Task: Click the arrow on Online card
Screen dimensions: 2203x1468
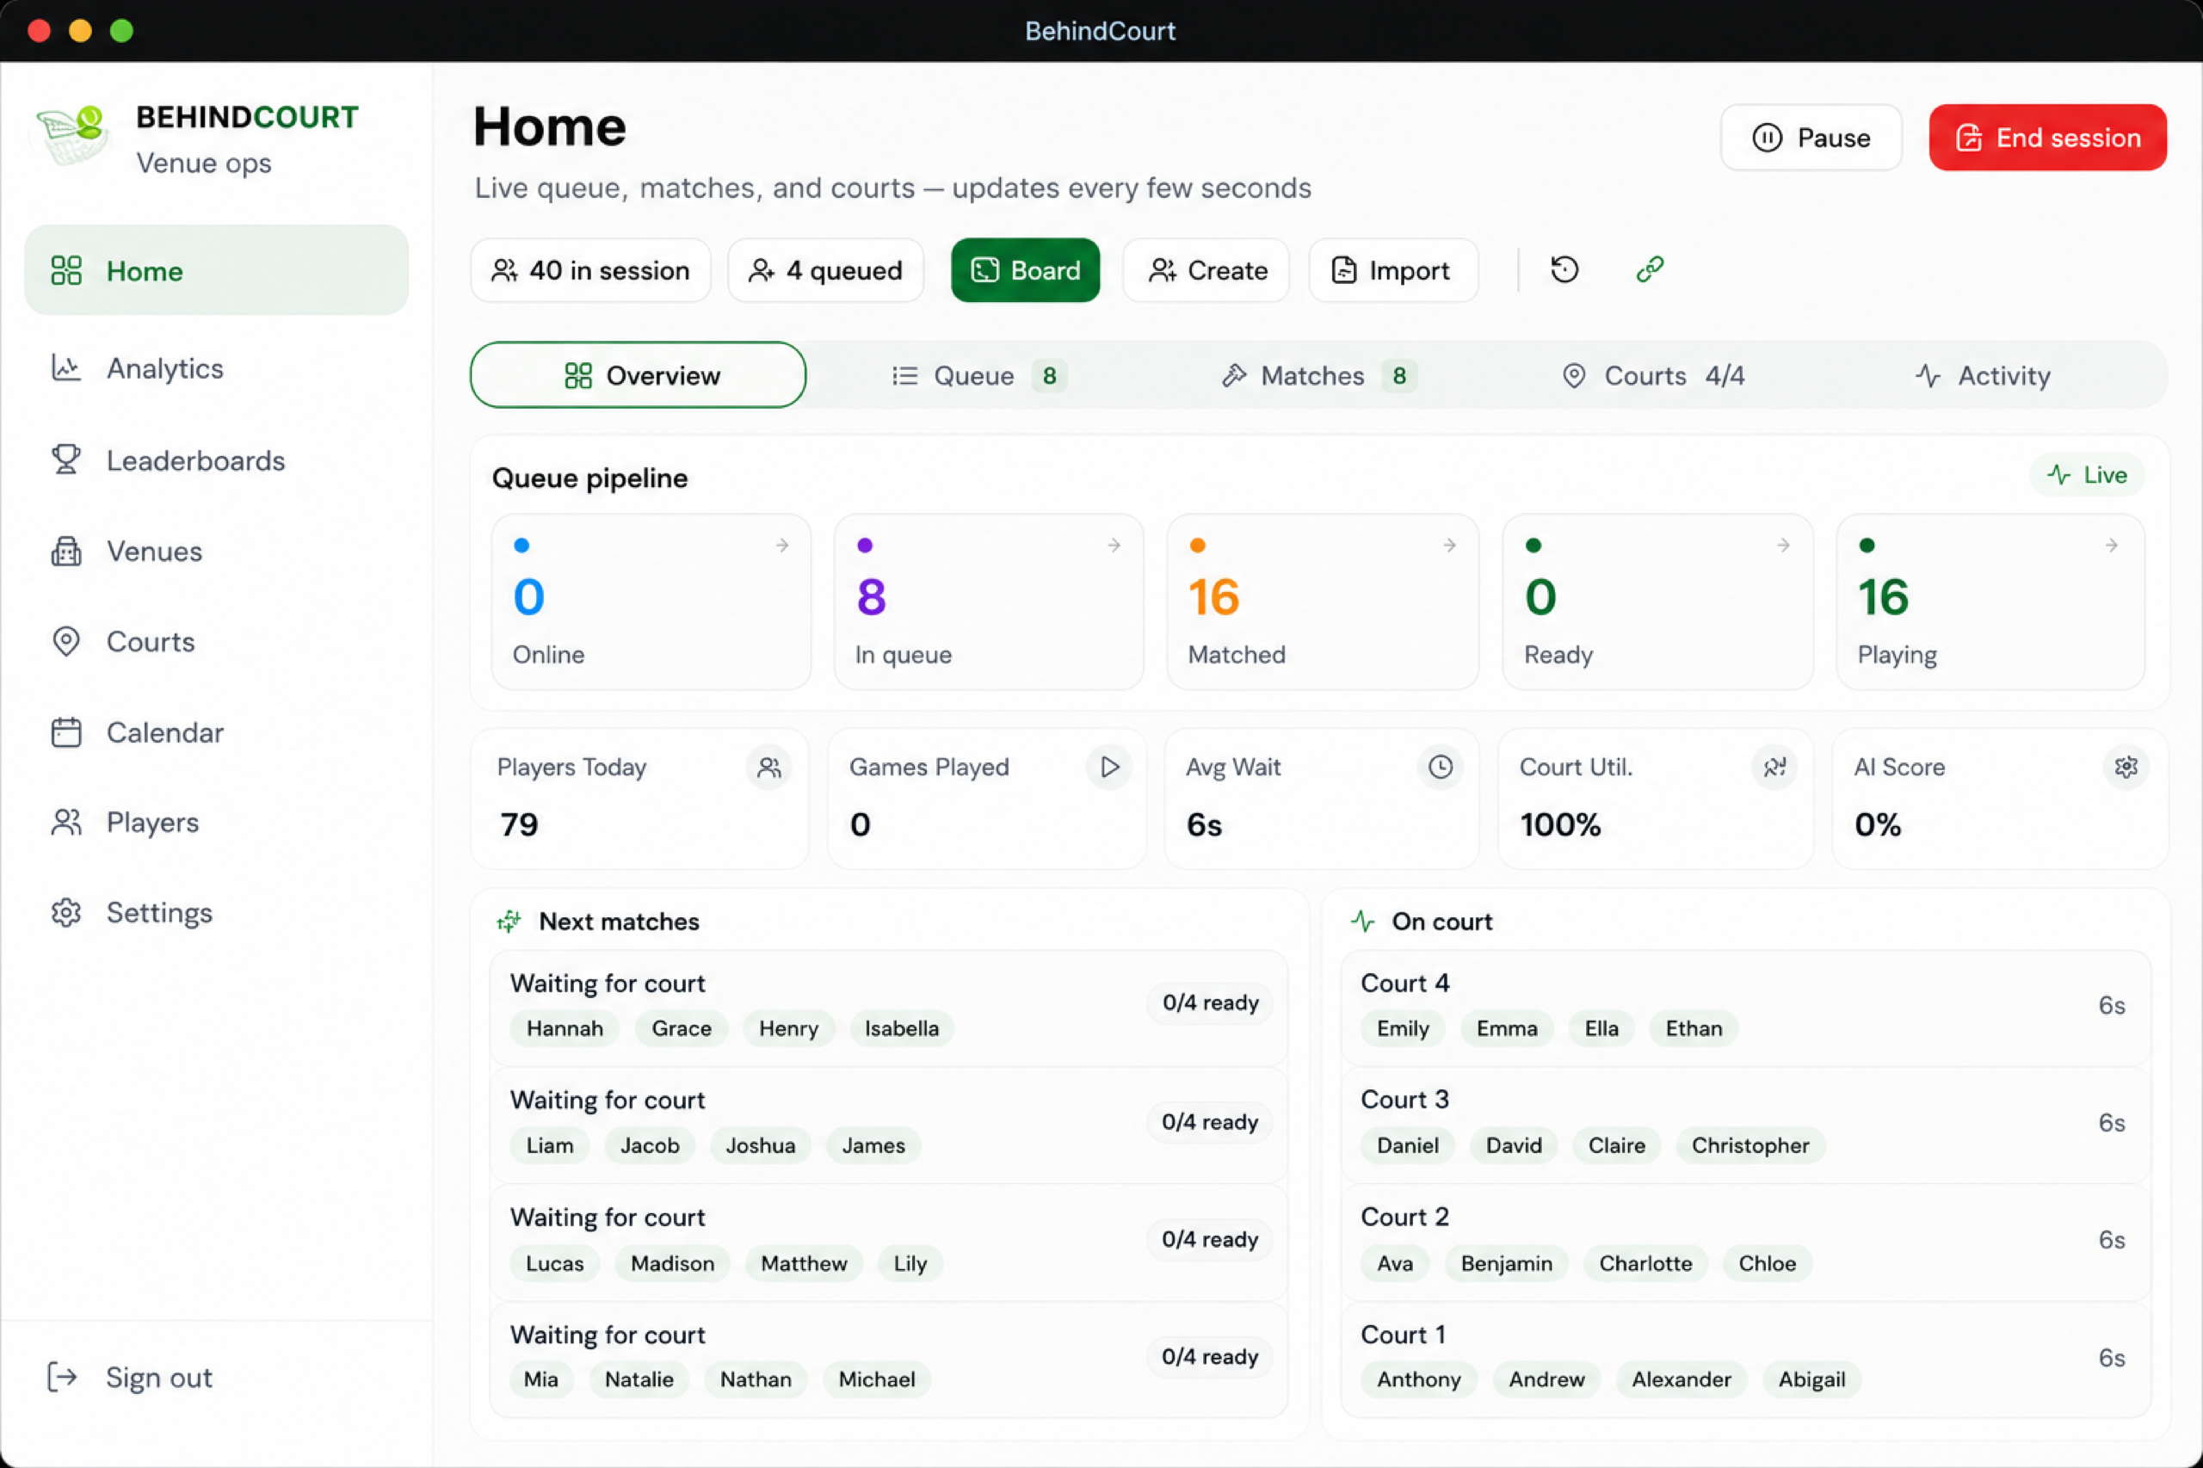Action: coord(781,545)
